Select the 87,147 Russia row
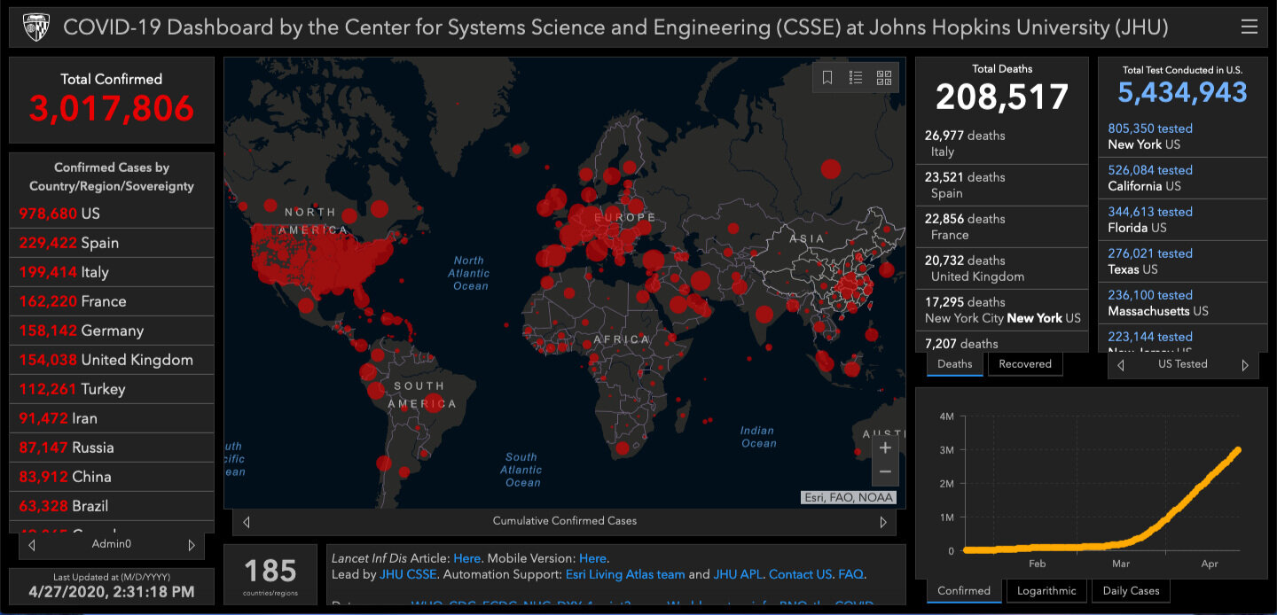The image size is (1277, 615). click(112, 448)
